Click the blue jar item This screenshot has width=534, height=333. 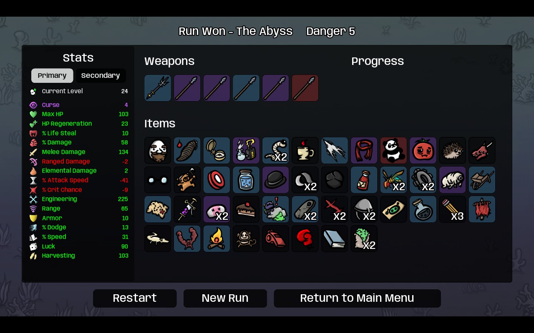(246, 180)
